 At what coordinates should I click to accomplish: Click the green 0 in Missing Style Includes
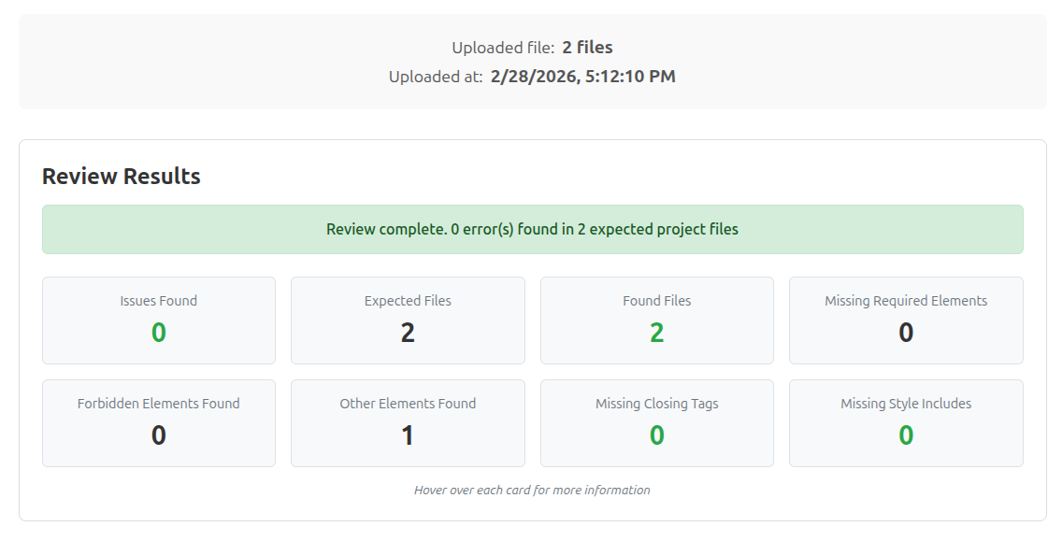coord(905,434)
